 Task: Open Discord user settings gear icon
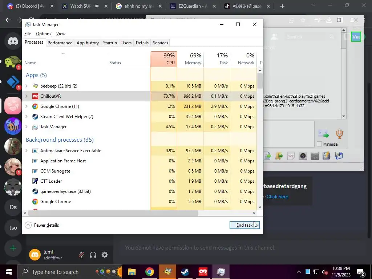(105, 255)
